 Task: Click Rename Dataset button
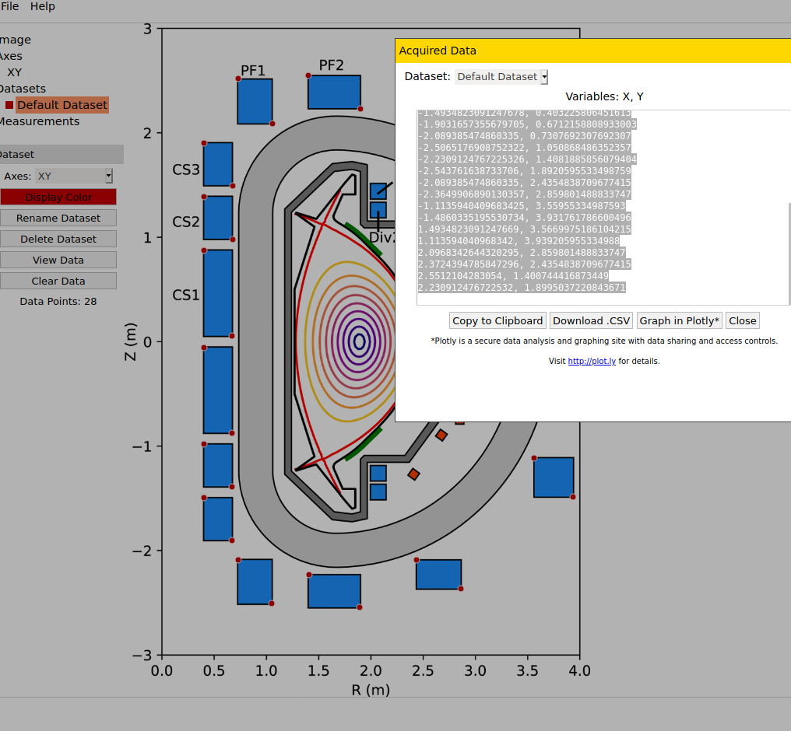pyautogui.click(x=58, y=219)
